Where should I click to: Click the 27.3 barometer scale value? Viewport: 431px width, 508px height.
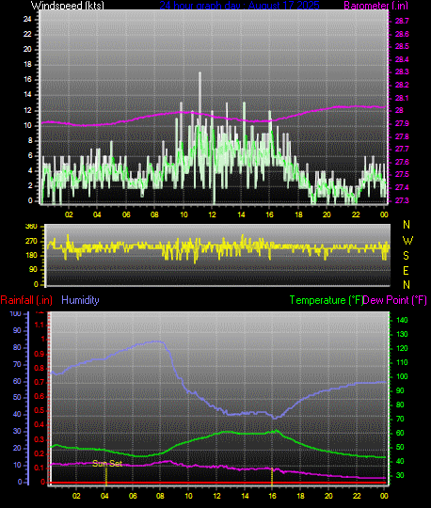[x=402, y=200]
